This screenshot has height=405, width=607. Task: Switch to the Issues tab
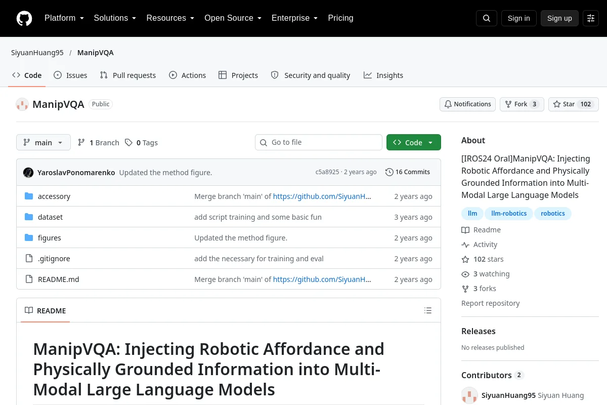(70, 75)
